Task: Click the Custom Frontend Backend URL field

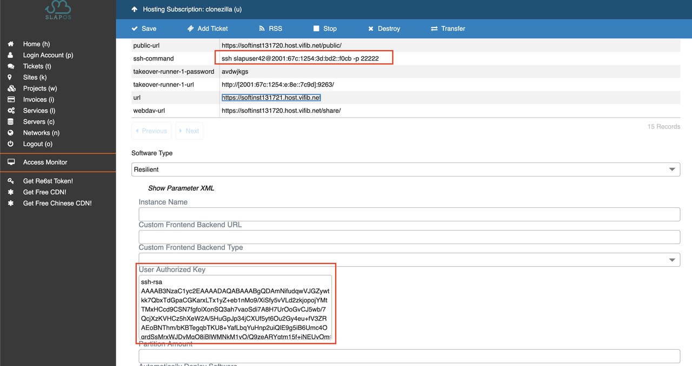Action: click(409, 237)
